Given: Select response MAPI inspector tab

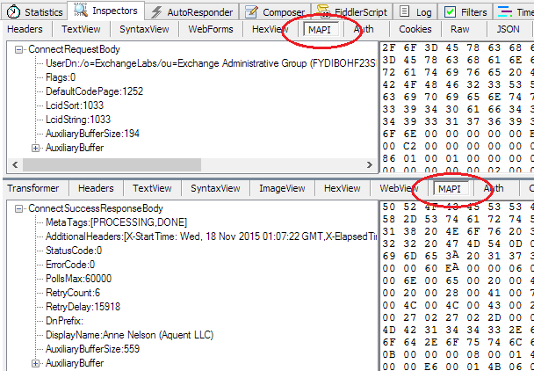Looking at the screenshot, I should pos(450,189).
